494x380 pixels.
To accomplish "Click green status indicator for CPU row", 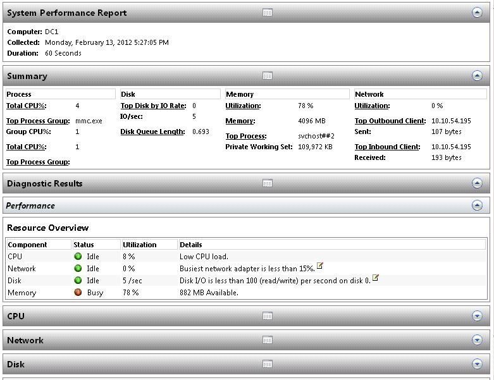I will point(78,256).
